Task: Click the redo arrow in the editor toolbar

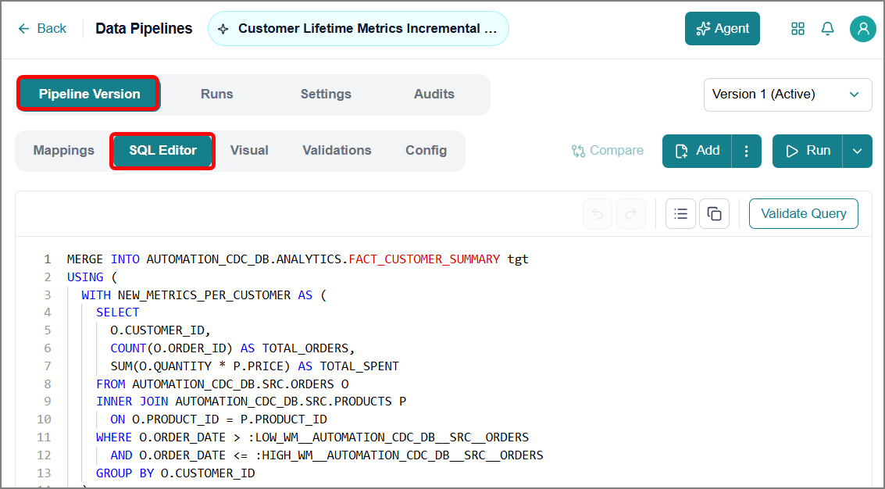Action: tap(631, 213)
